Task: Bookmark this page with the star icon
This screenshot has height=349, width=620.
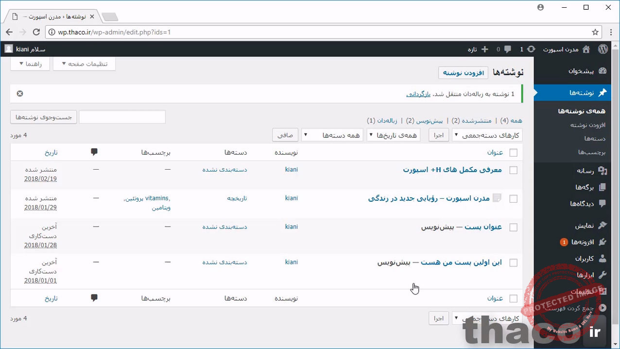Action: click(595, 32)
